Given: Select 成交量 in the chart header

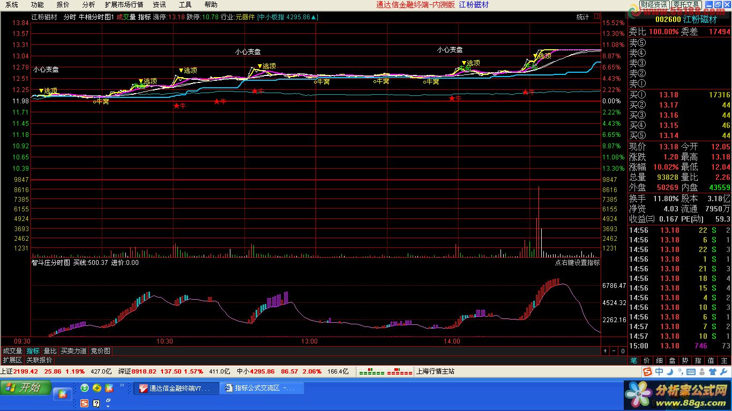Looking at the screenshot, I should [x=126, y=17].
